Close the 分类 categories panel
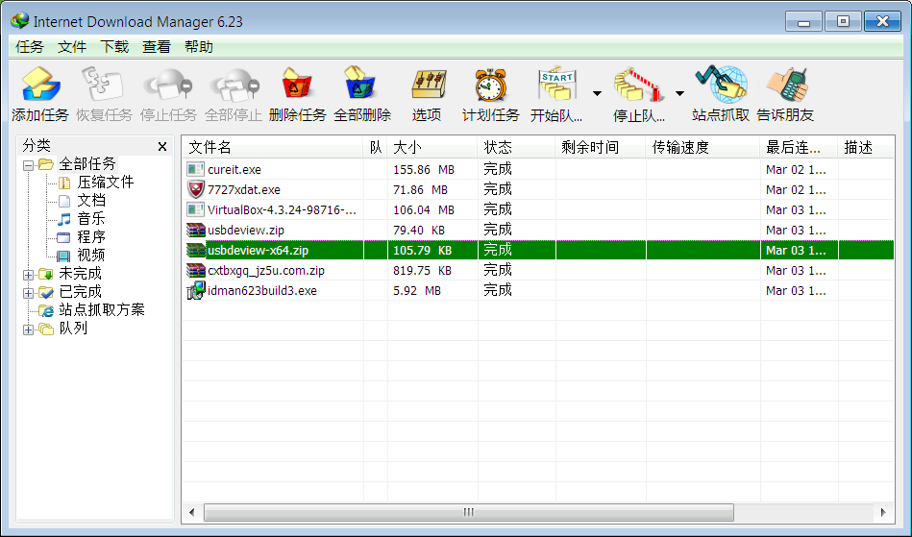The width and height of the screenshot is (912, 537). [x=162, y=146]
